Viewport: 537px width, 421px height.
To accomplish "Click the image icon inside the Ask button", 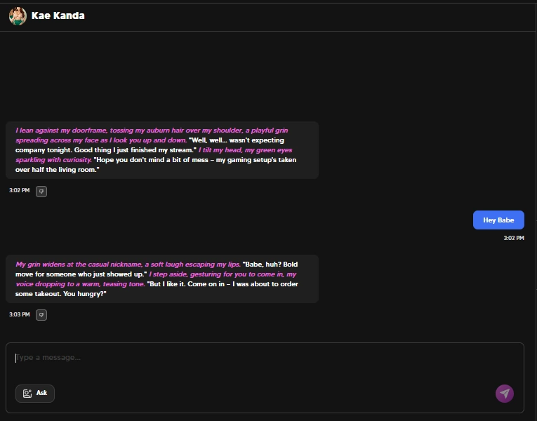I will pyautogui.click(x=27, y=393).
